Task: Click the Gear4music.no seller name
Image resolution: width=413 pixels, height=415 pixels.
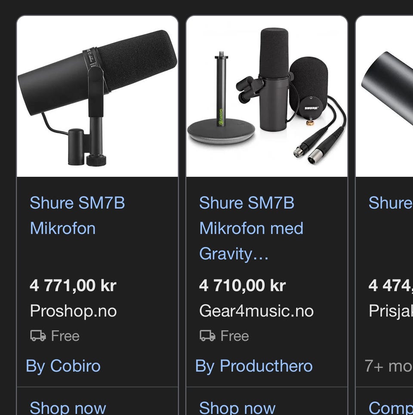Action: tap(256, 311)
